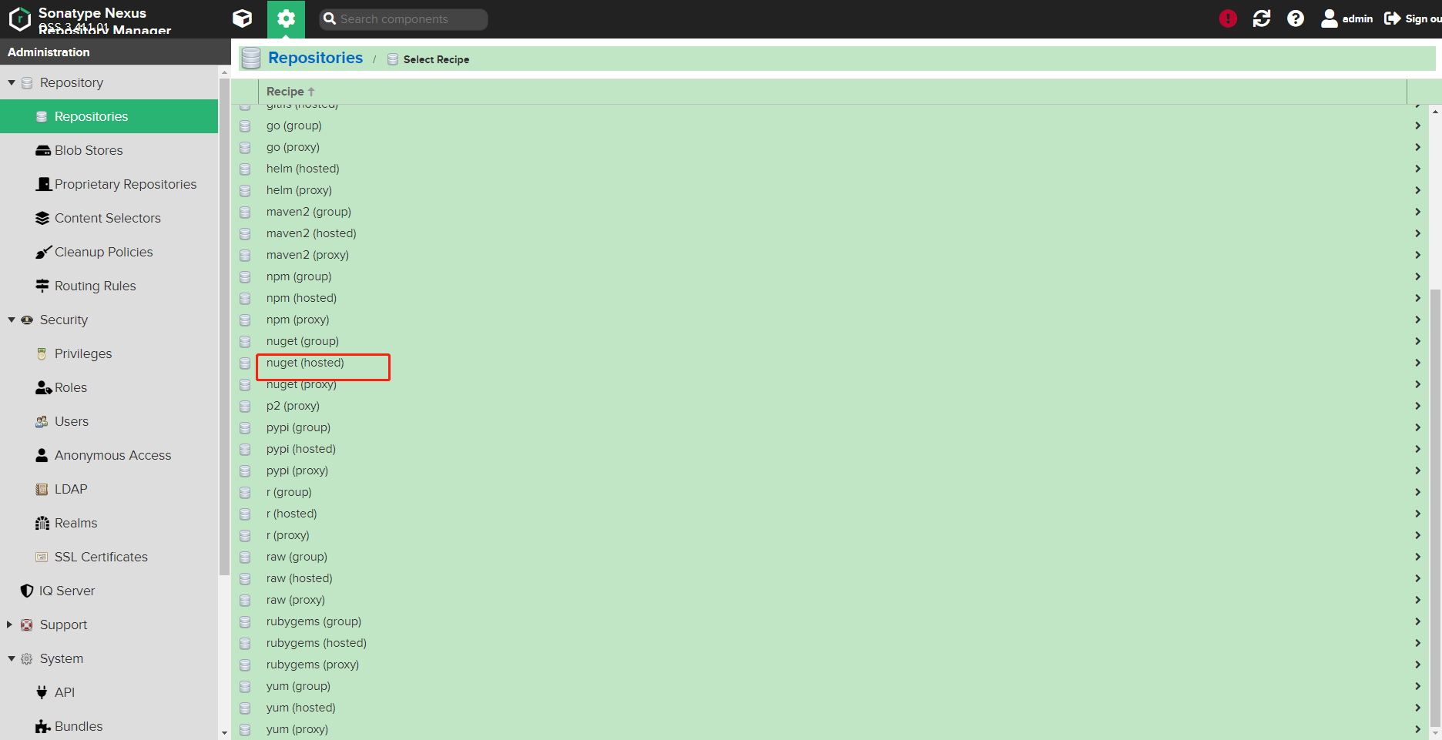Select Repositories in the sidebar

coord(109,116)
